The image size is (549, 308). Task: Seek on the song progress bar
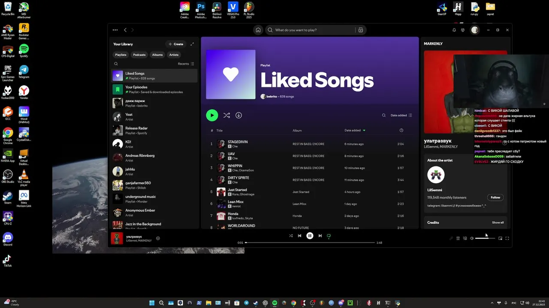310,243
